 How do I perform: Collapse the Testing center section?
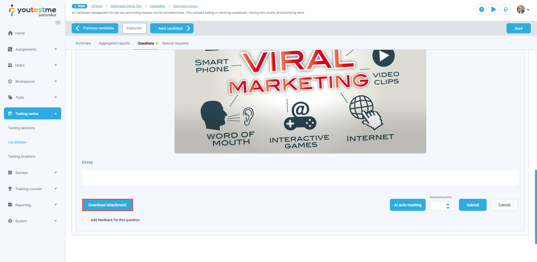[x=56, y=114]
